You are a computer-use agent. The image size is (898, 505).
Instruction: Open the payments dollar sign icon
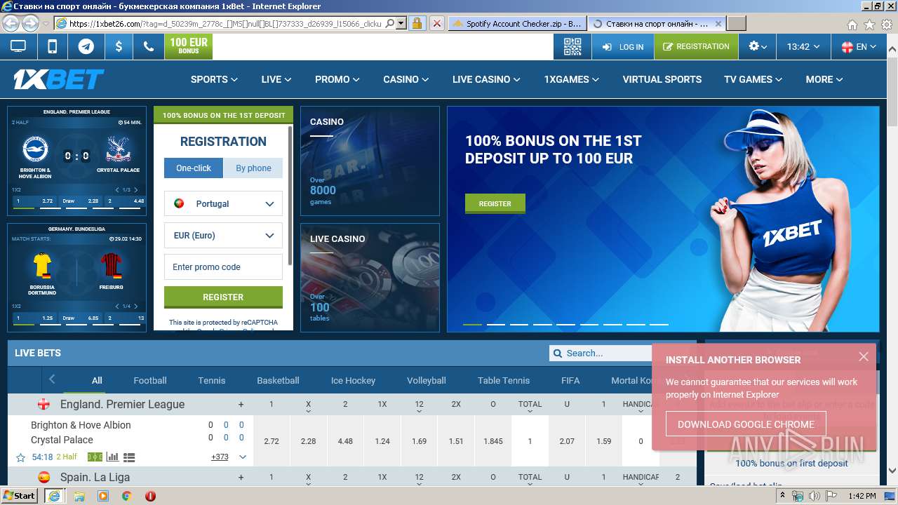pos(119,47)
